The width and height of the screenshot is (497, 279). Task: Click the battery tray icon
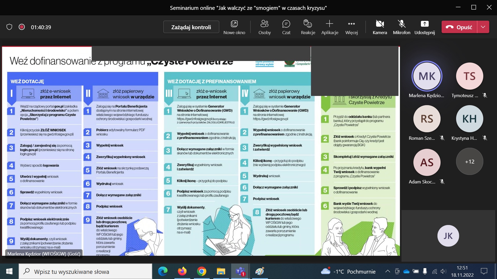click(x=416, y=271)
